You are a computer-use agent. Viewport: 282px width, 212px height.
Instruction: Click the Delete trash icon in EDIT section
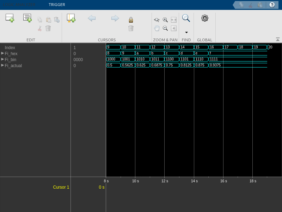[48, 28]
